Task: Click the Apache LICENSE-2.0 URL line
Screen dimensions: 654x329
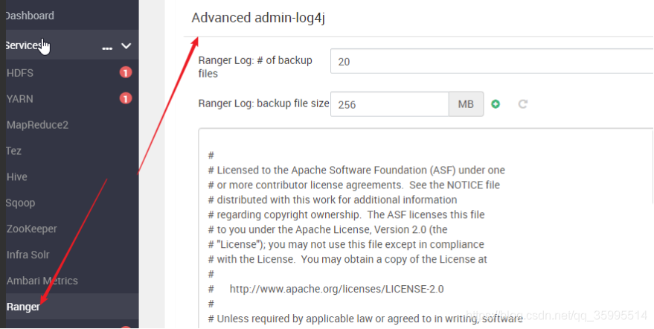Action: pyautogui.click(x=336, y=289)
